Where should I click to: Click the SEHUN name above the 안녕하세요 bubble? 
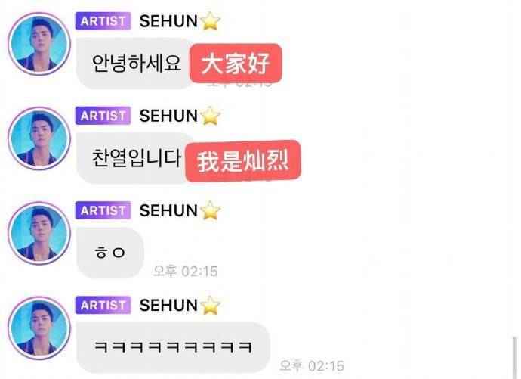coord(168,21)
